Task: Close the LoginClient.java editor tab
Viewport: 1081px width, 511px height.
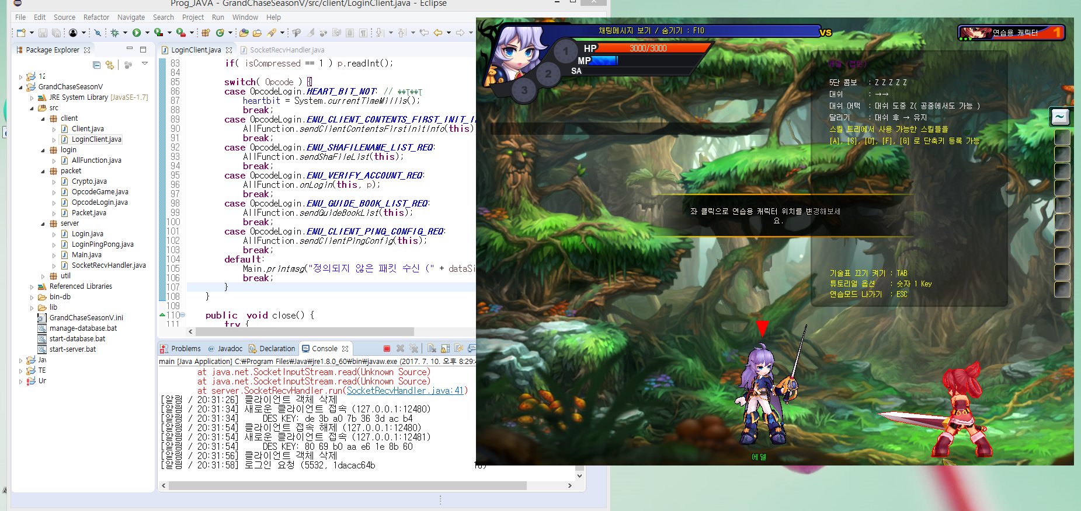Action: (x=229, y=50)
